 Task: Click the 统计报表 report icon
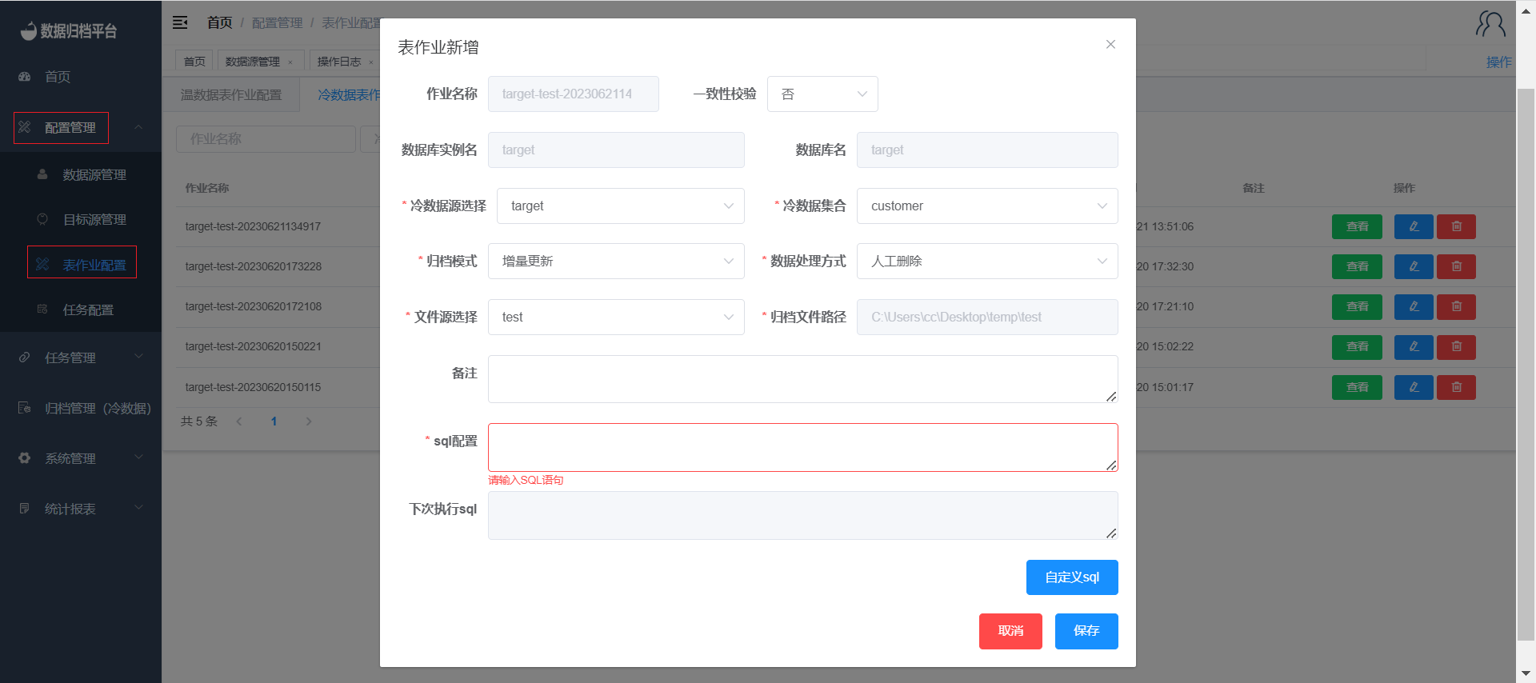coord(25,509)
